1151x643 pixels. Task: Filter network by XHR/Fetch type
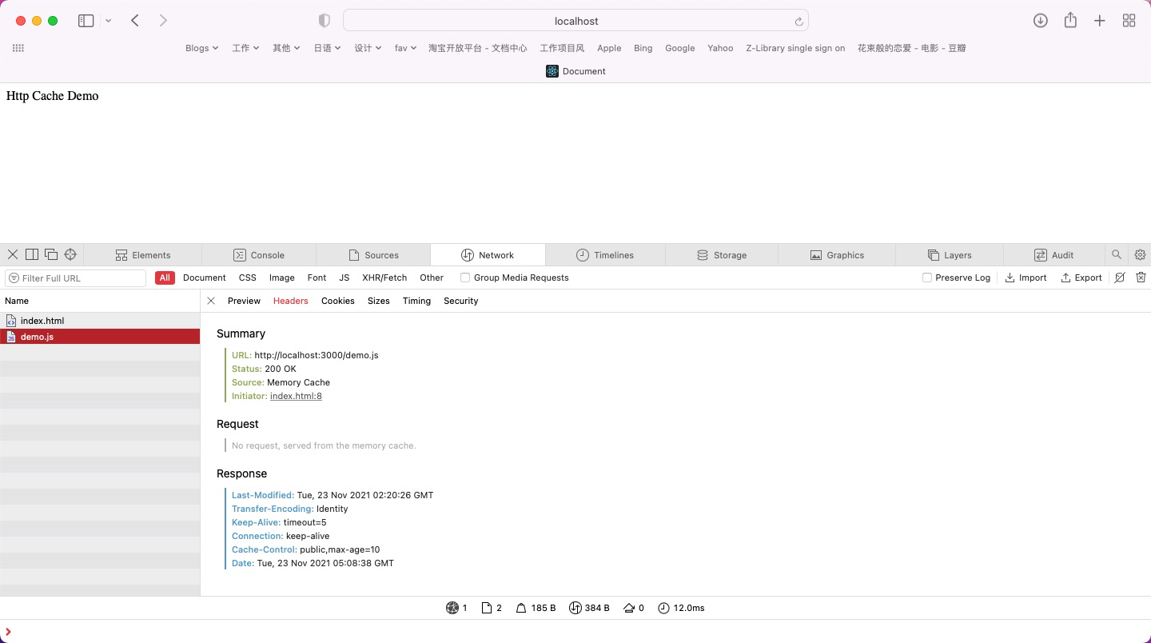[384, 278]
